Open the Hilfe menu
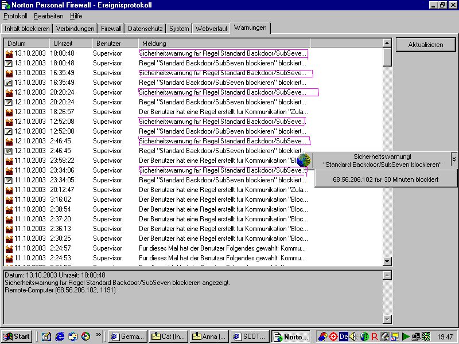This screenshot has height=344, width=459. click(x=76, y=16)
